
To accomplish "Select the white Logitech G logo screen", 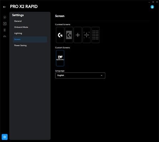I will tap(60, 35).
